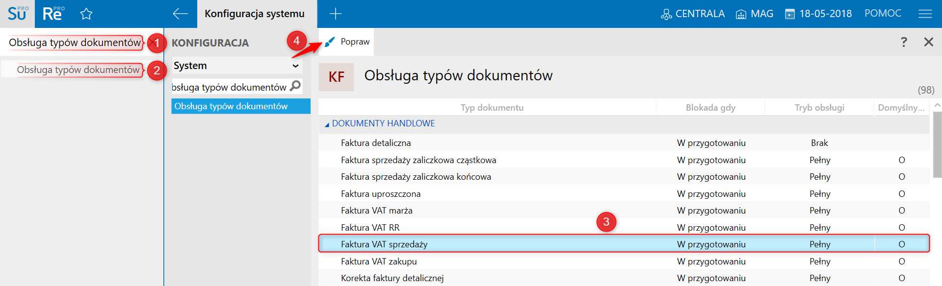Select the Faktura VAT sprzedaży row
The height and width of the screenshot is (286, 942).
384,244
